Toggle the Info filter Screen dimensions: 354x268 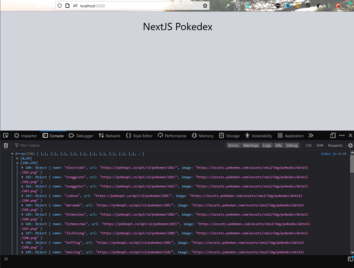279,145
